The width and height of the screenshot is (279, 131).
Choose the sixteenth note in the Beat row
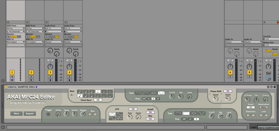tap(80, 91)
